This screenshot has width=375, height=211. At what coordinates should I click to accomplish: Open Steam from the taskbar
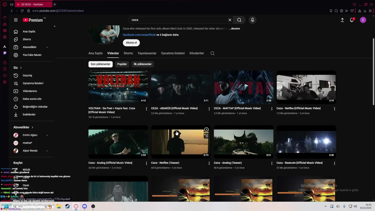(x=67, y=206)
